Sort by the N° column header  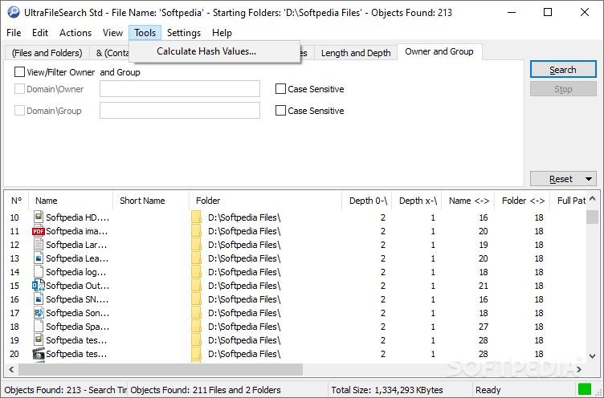(17, 201)
